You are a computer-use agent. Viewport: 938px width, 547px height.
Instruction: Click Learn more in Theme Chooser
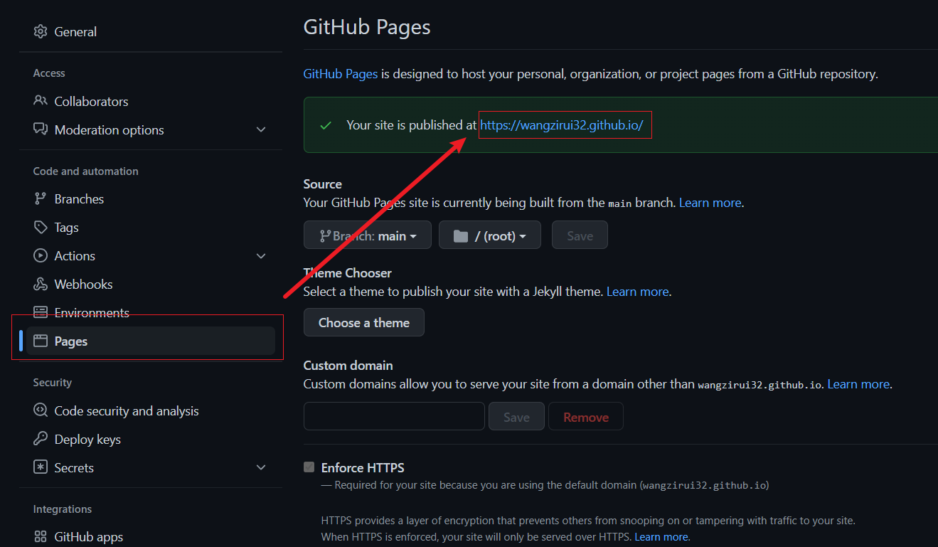[x=637, y=292]
